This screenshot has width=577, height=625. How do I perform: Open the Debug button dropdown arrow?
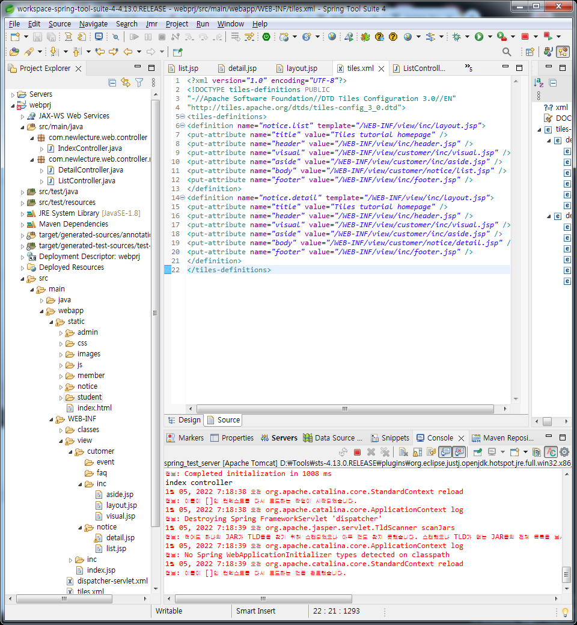pos(468,37)
